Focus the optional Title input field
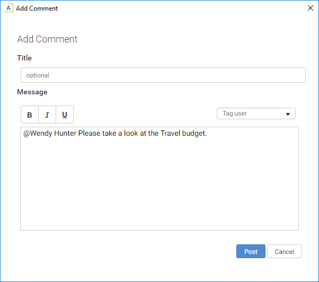This screenshot has width=319, height=282. click(163, 75)
